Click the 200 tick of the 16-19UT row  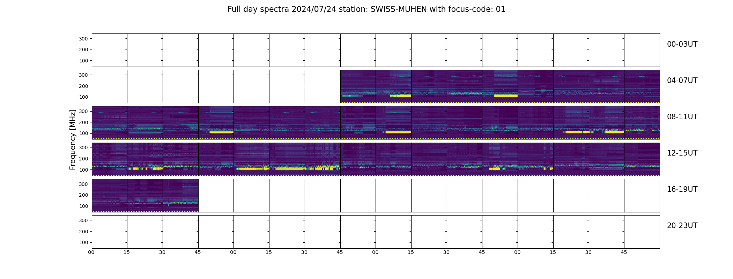pyautogui.click(x=83, y=195)
